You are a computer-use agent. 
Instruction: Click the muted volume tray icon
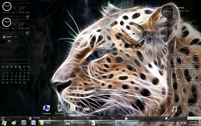[185, 123]
